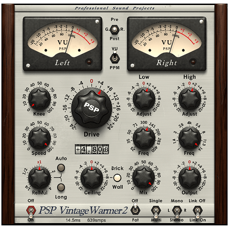This screenshot has width=229, height=229.
Task: Click the Fat label
Action: click(x=135, y=220)
